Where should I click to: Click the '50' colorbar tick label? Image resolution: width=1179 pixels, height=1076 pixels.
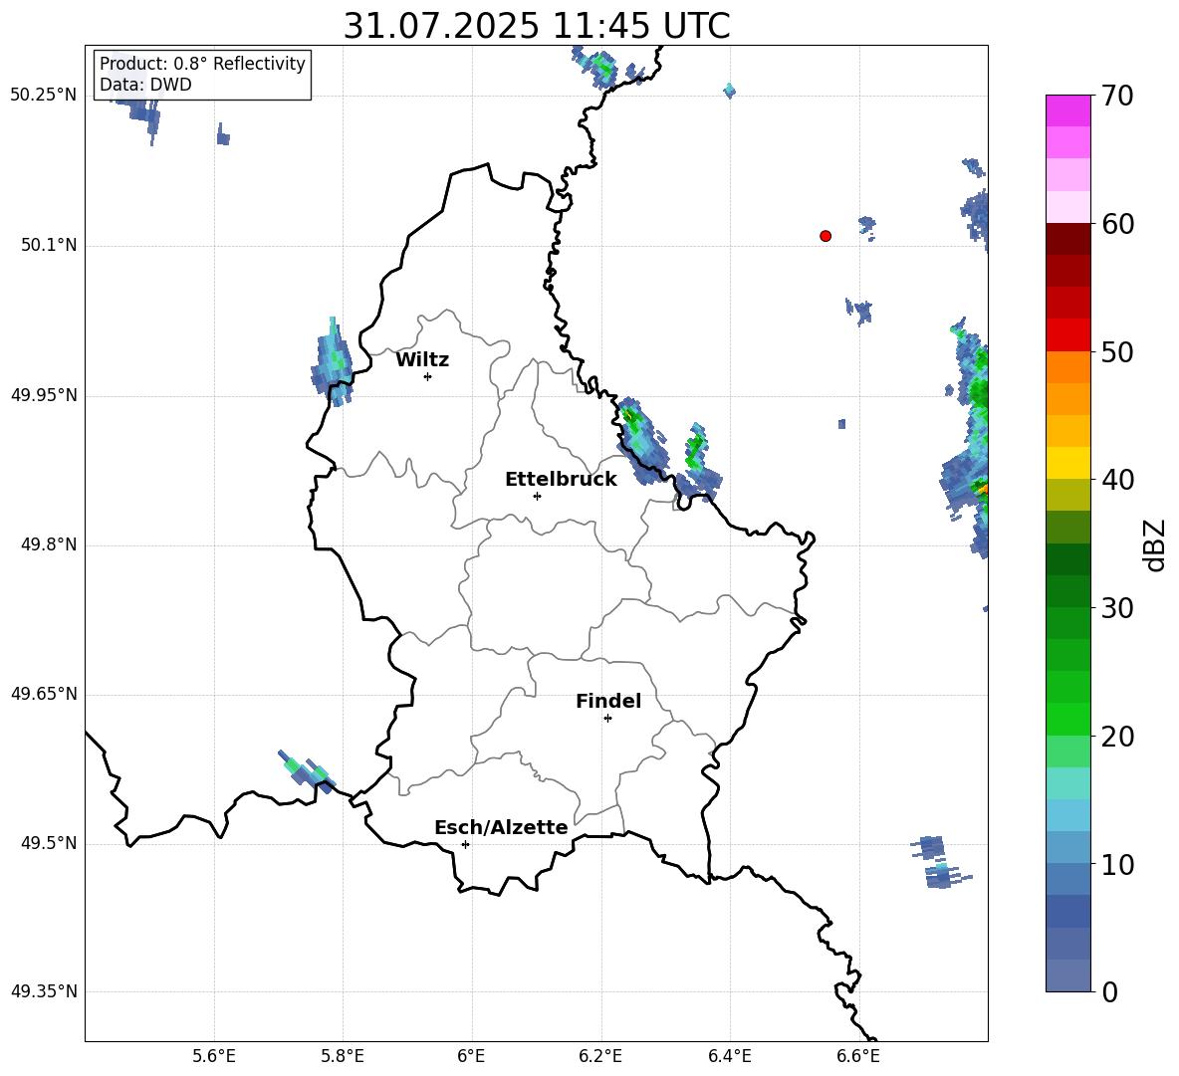click(1117, 352)
